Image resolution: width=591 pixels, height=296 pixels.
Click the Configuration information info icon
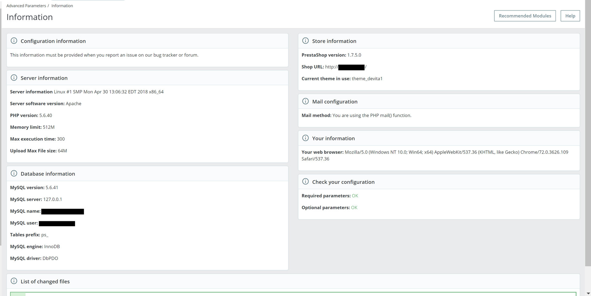click(14, 41)
